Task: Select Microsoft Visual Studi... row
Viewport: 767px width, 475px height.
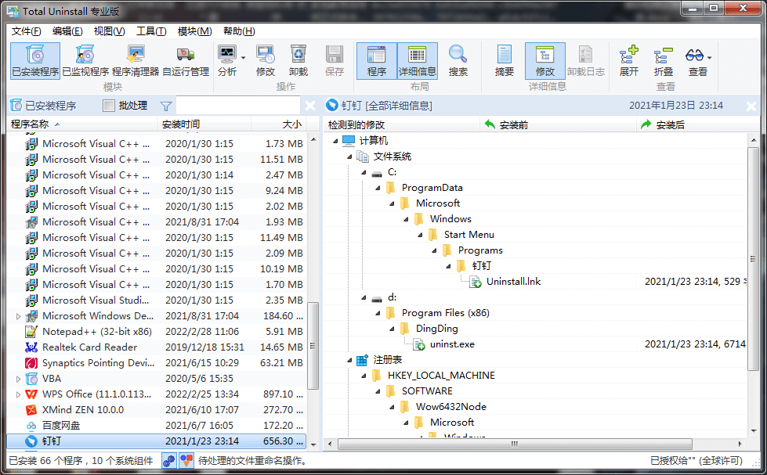Action: pyautogui.click(x=157, y=300)
